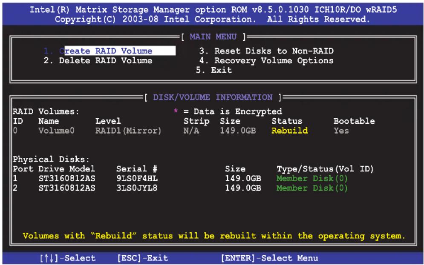Click the Data is Encrypted legend

click(x=228, y=111)
